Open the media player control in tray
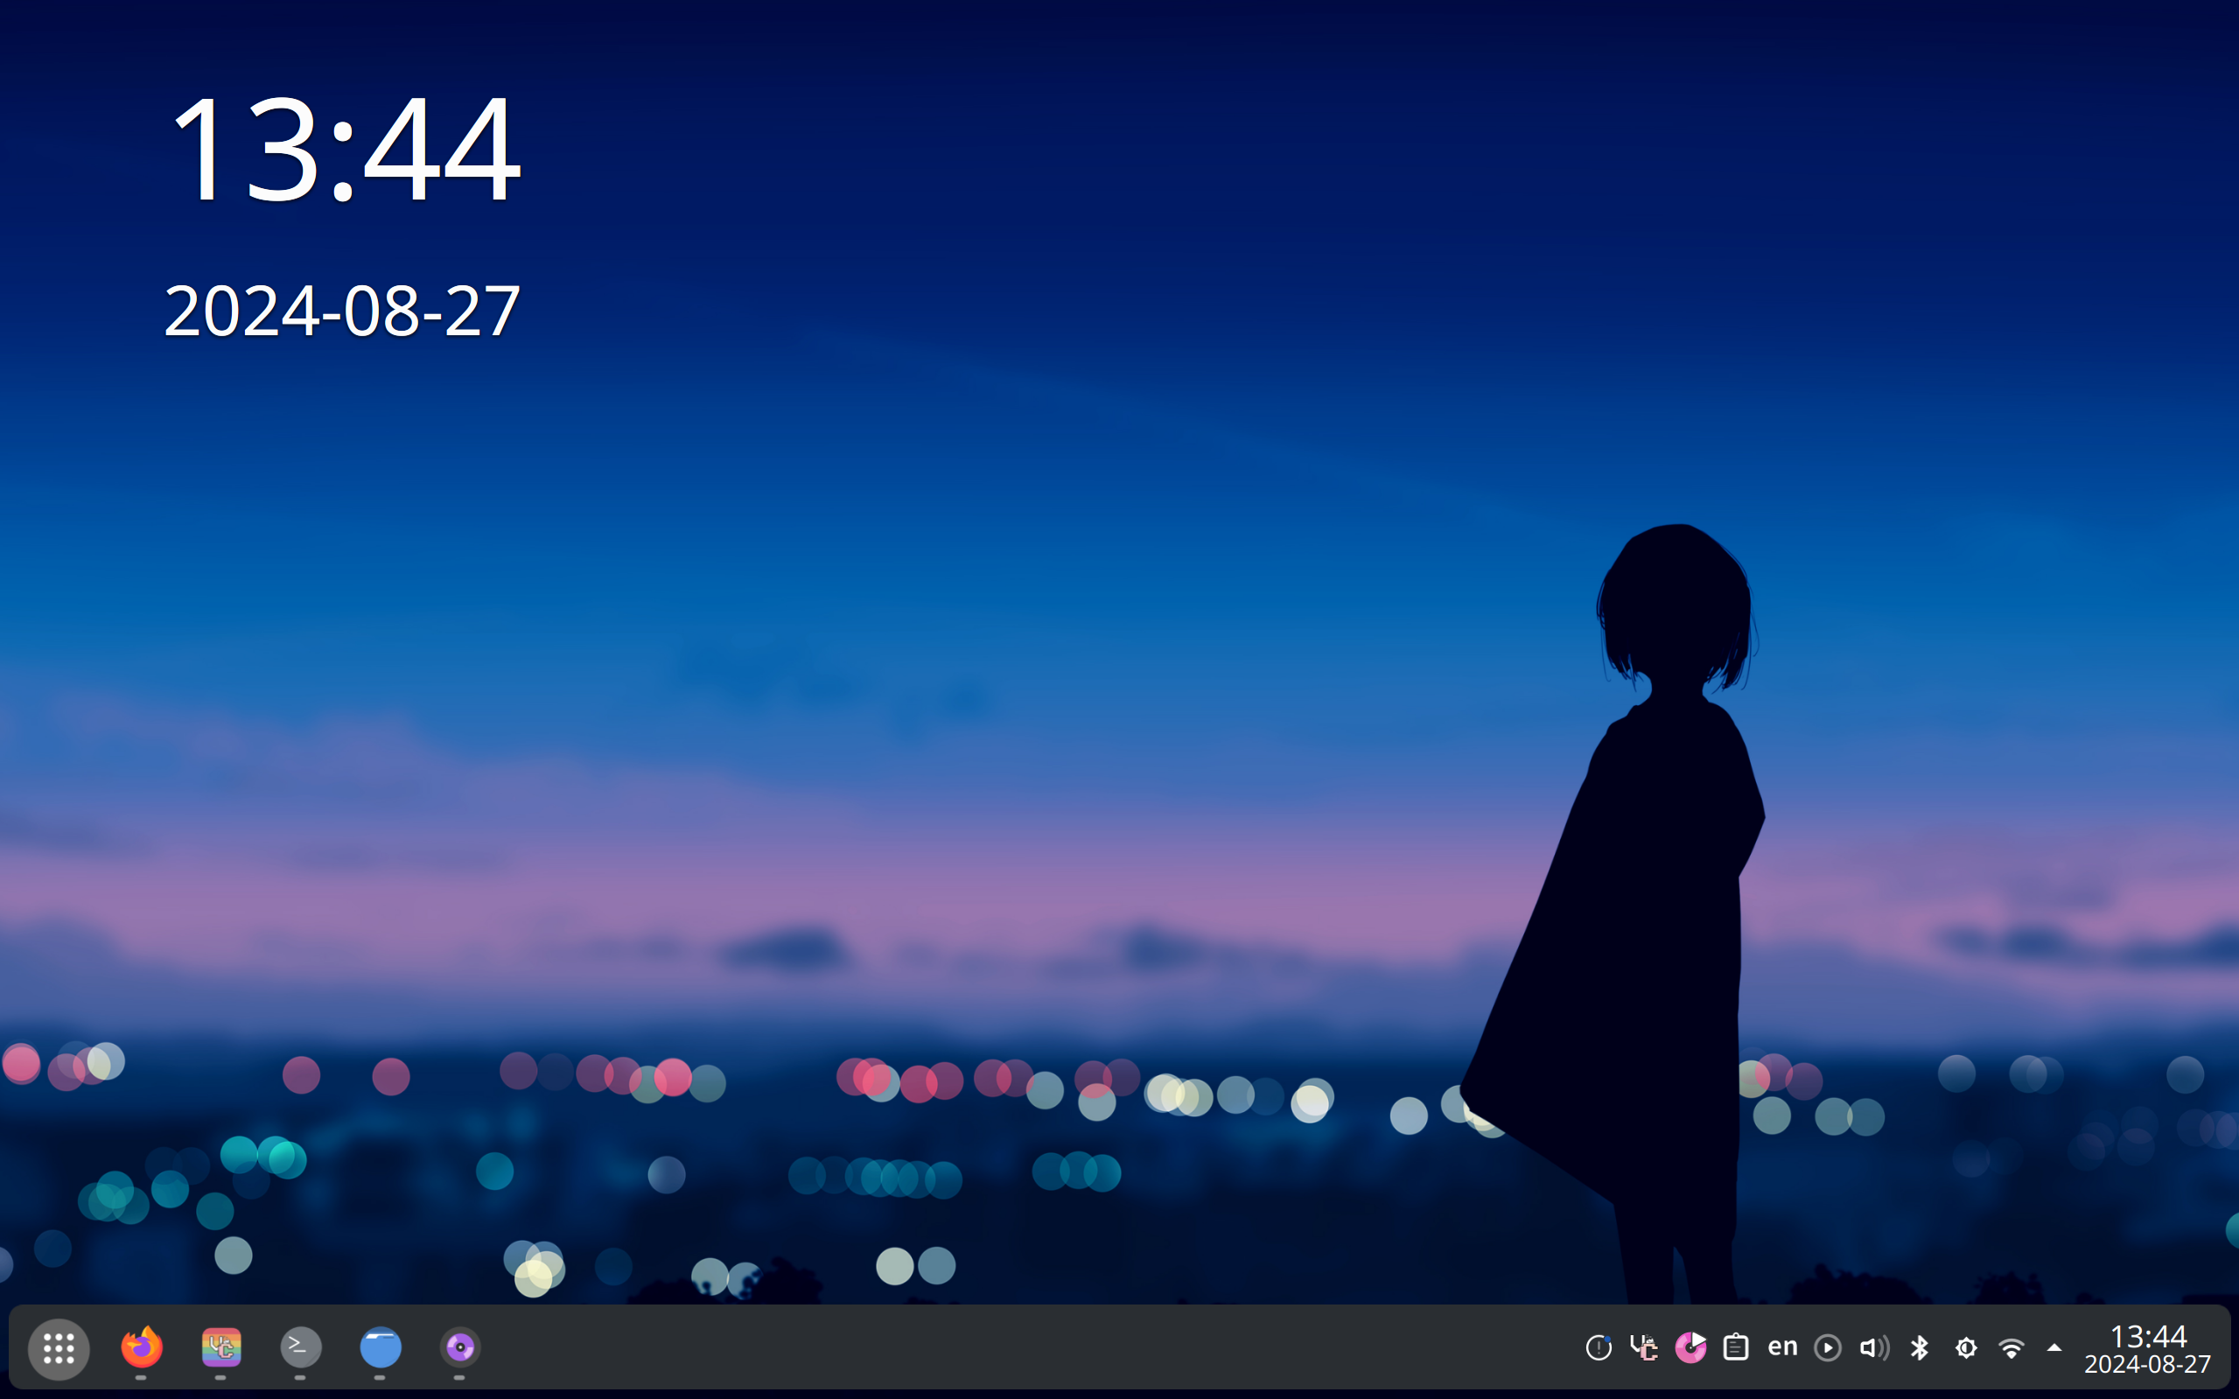 point(1827,1348)
